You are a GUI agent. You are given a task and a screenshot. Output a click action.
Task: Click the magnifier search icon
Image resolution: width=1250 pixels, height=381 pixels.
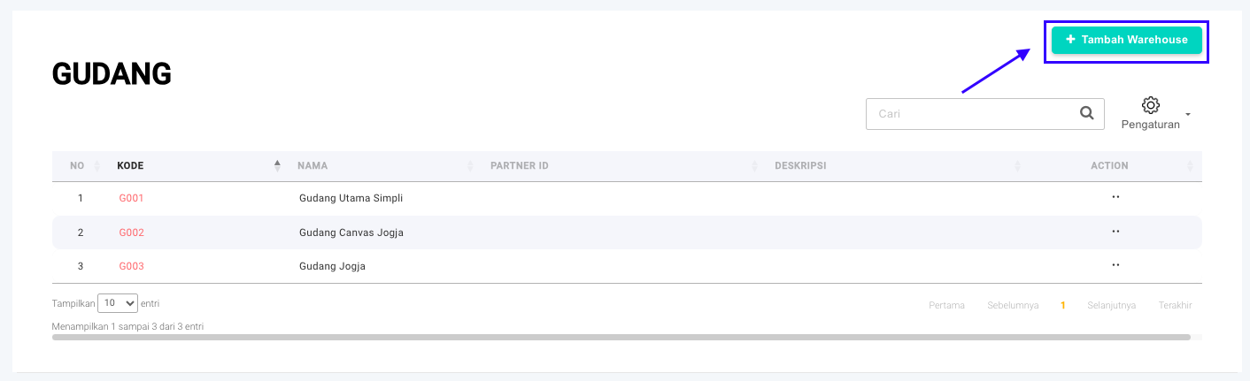pos(1086,113)
